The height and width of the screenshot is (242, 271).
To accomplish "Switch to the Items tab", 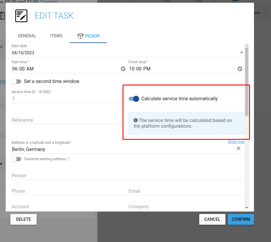I will click(x=56, y=36).
